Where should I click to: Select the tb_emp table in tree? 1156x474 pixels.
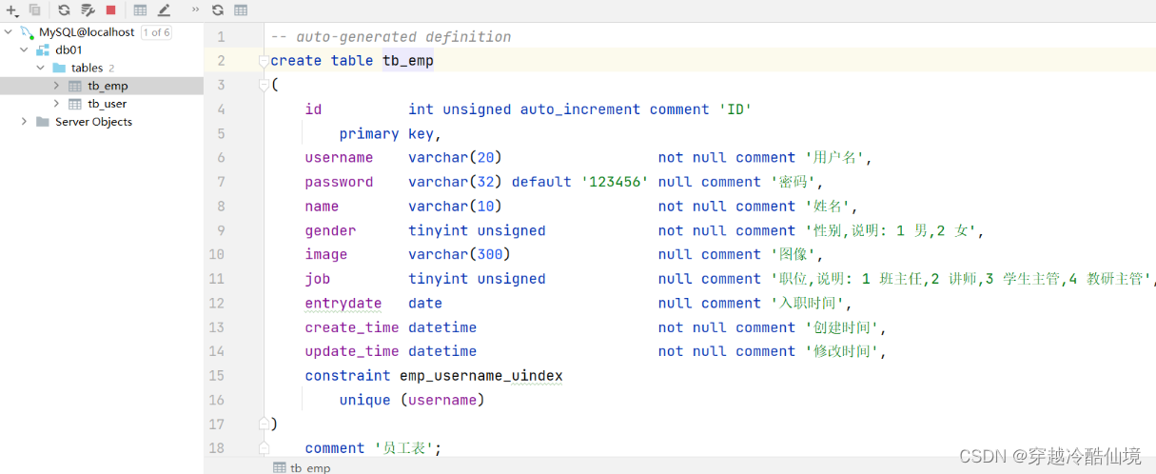click(107, 86)
